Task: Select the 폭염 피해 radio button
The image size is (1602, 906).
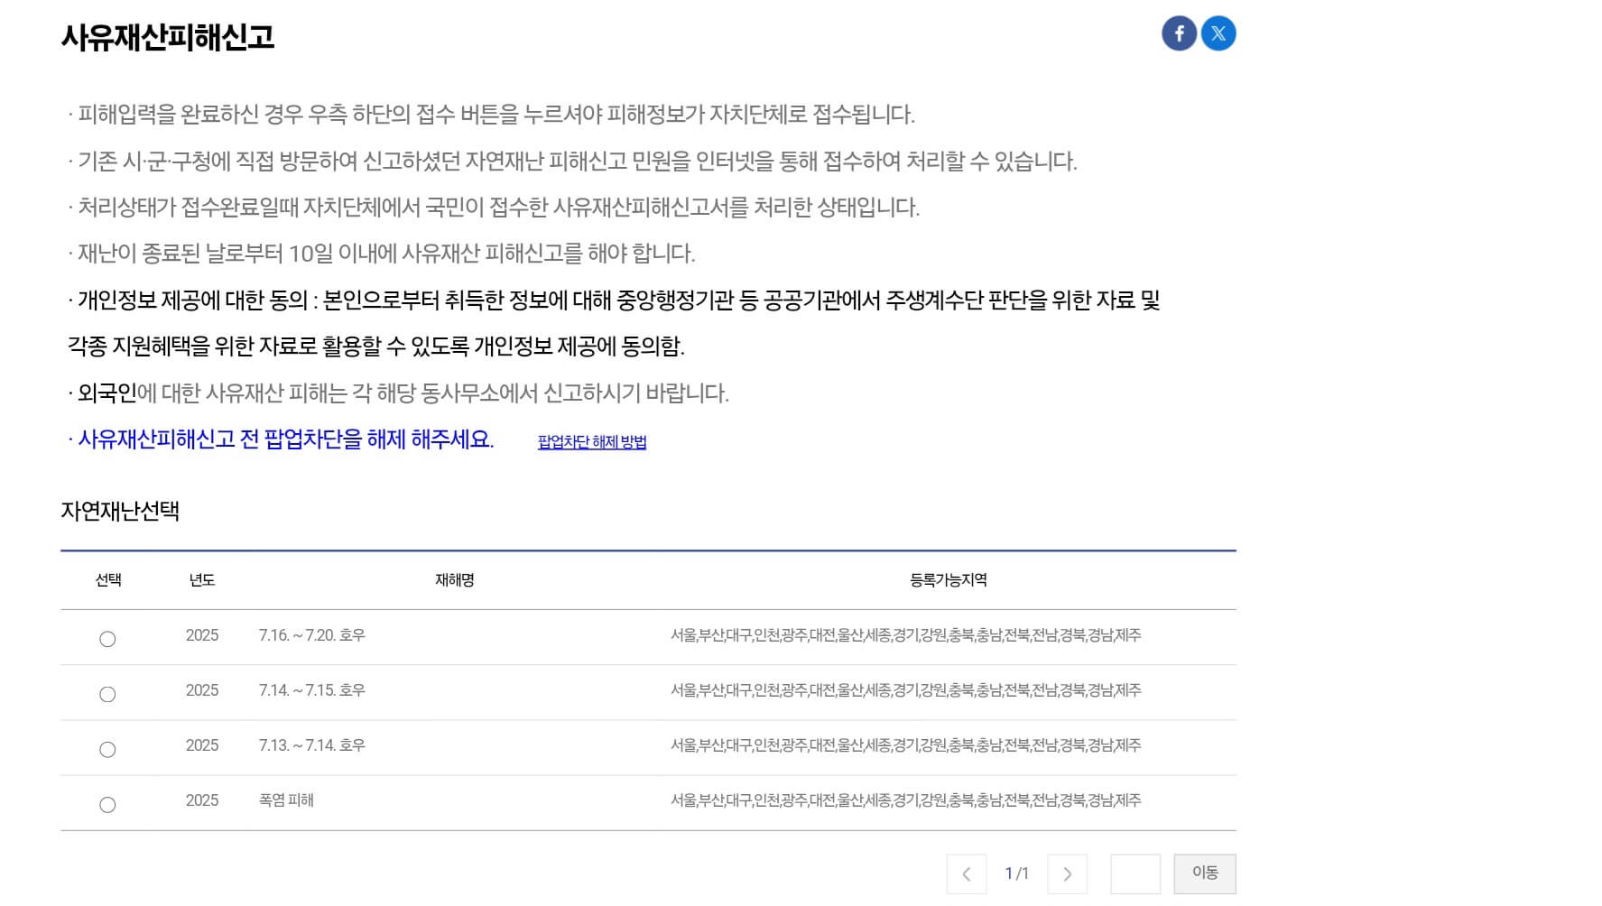Action: point(108,803)
